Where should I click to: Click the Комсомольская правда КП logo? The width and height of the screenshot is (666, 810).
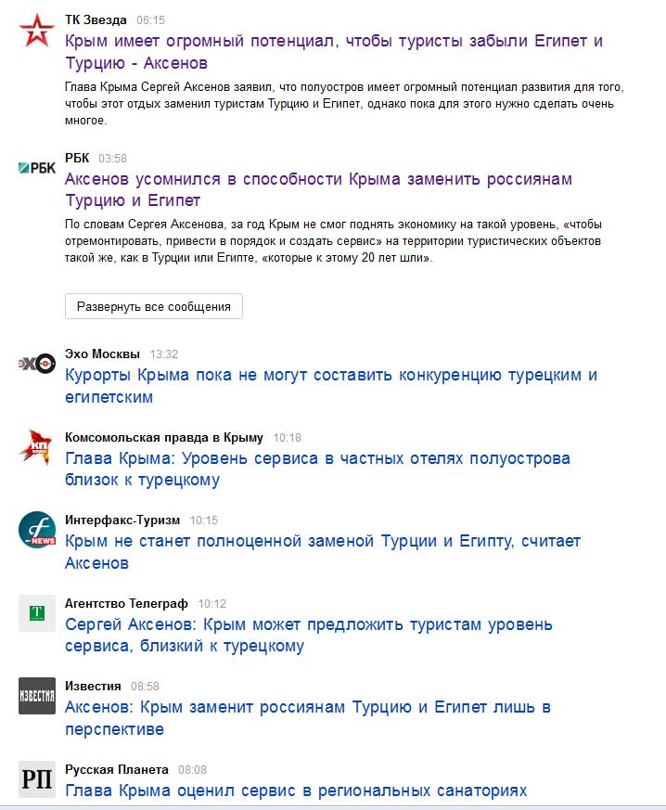tap(37, 447)
